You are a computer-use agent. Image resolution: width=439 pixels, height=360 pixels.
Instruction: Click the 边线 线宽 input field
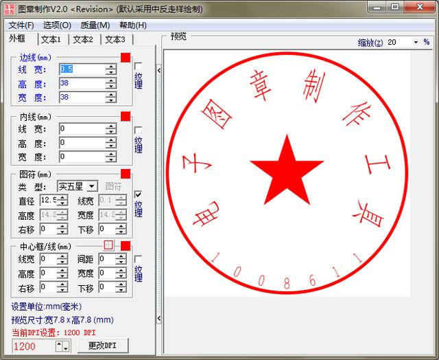[82, 69]
